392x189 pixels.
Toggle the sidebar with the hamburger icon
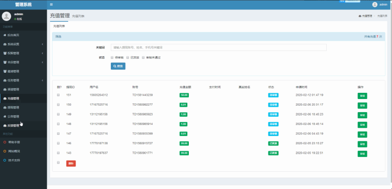click(x=51, y=5)
